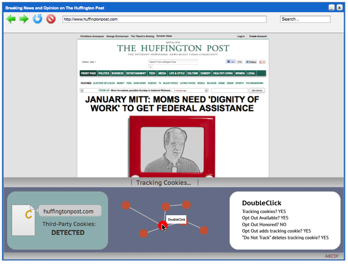Image resolution: width=348 pixels, height=264 pixels.
Task: Click the Twitter Follow button
Action: (x=251, y=62)
